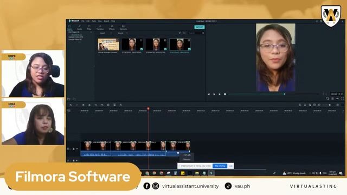The image size is (347, 195).
Task: Toggle the grid view icon in media library
Action: [184, 33]
